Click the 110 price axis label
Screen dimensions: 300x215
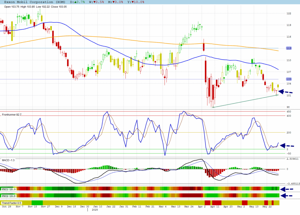coord(289,60)
